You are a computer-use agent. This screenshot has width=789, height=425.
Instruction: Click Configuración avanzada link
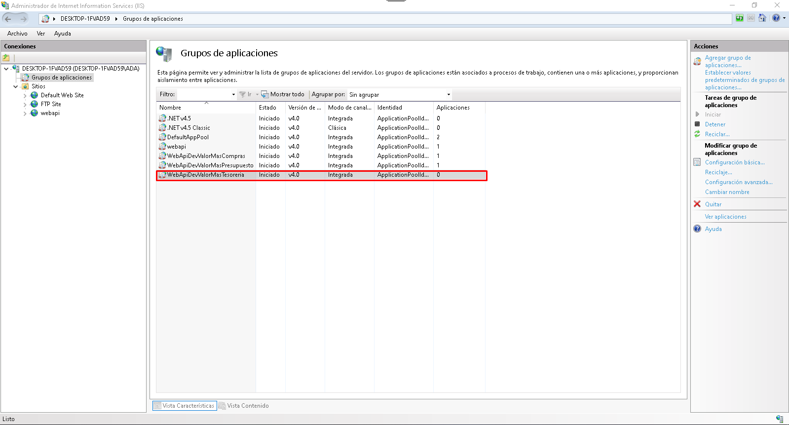(x=738, y=182)
